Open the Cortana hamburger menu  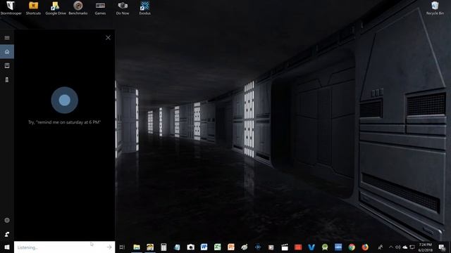[7, 37]
